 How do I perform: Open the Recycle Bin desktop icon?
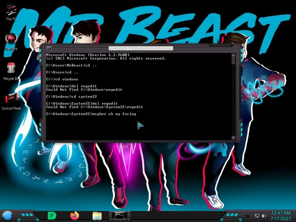pyautogui.click(x=11, y=71)
